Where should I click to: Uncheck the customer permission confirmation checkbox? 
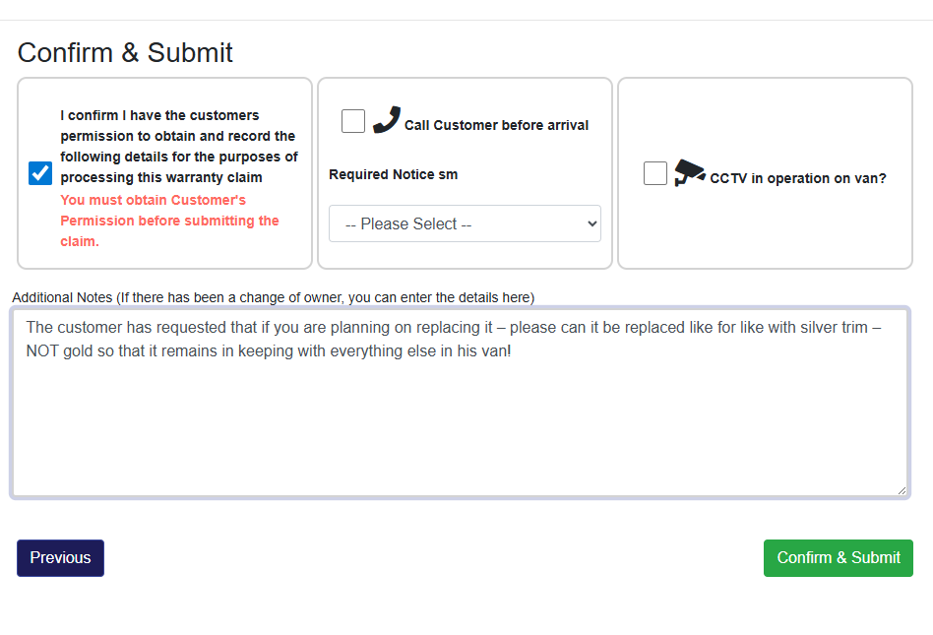pyautogui.click(x=40, y=173)
